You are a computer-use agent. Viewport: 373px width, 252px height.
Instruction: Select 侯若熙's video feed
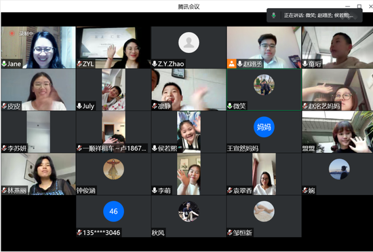[189, 132]
